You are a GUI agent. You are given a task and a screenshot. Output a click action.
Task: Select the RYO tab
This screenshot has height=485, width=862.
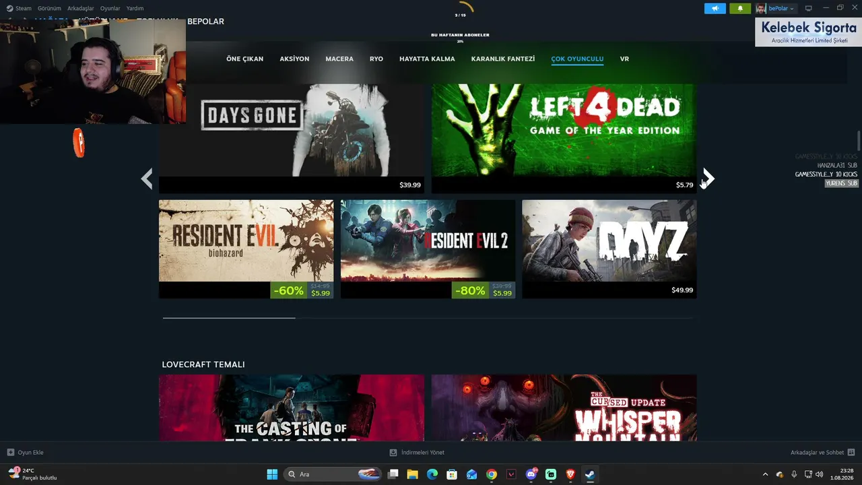click(x=376, y=59)
